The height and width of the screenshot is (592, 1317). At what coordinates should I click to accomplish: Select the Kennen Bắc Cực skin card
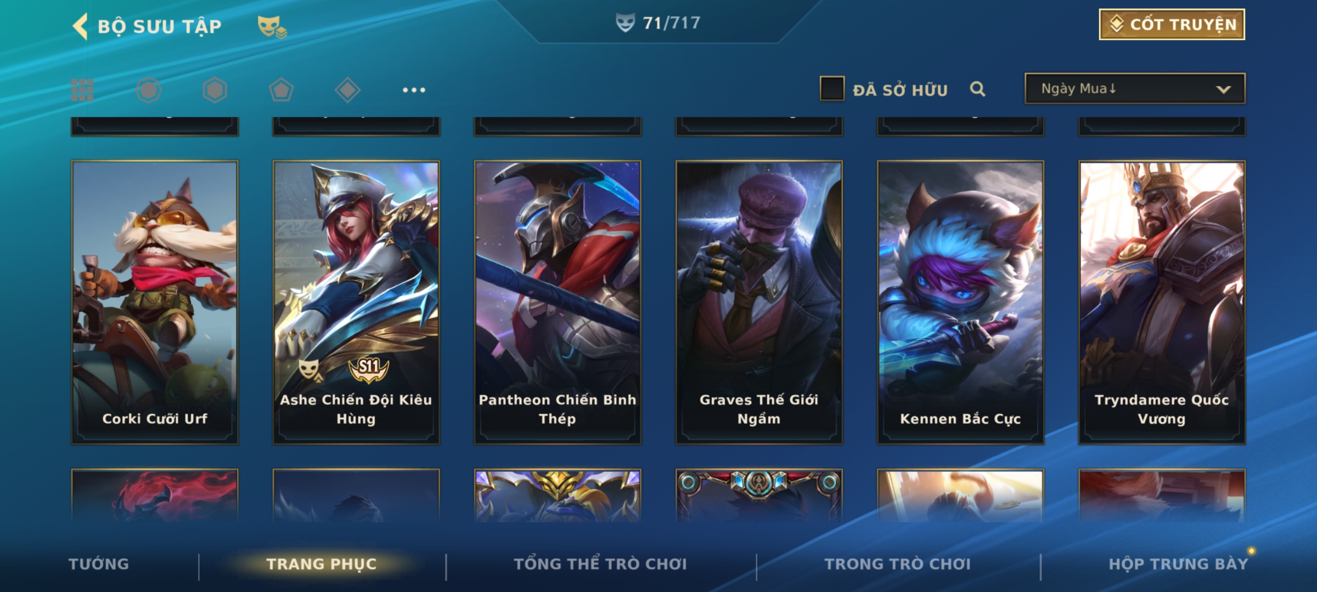tap(960, 302)
